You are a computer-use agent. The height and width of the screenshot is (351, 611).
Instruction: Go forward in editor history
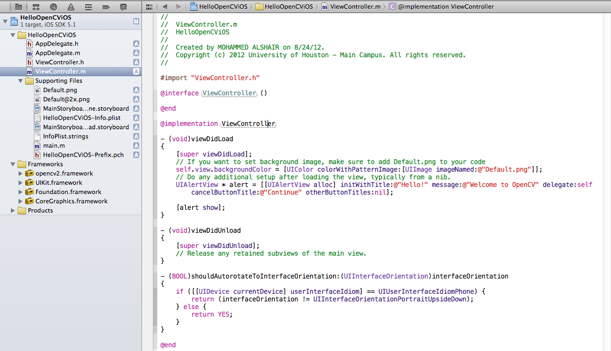point(179,7)
